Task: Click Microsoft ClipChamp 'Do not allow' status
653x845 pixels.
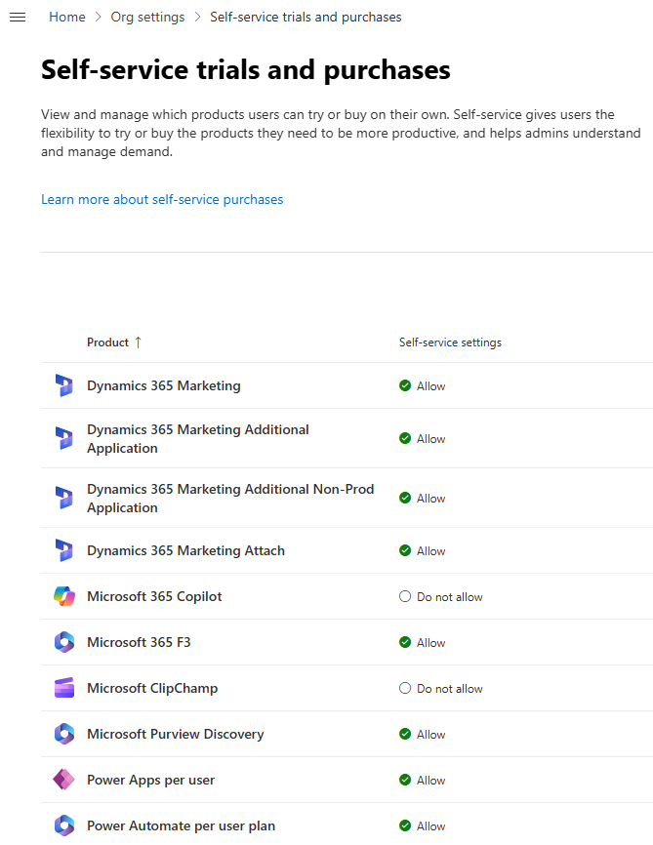Action: [x=441, y=689]
